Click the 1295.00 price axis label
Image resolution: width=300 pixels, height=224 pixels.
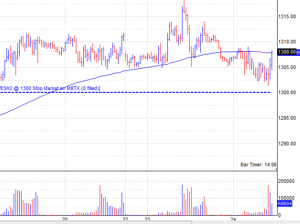point(287,118)
